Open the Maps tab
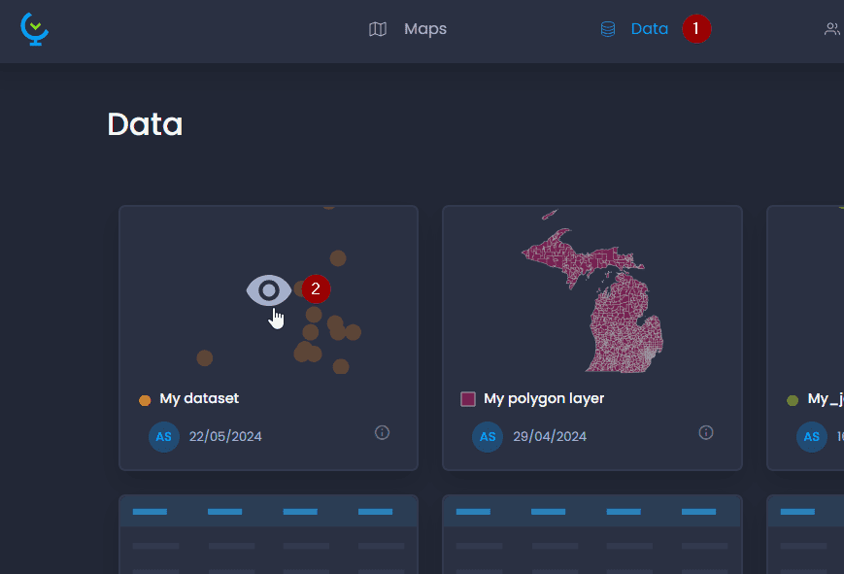844x574 pixels. coord(425,28)
